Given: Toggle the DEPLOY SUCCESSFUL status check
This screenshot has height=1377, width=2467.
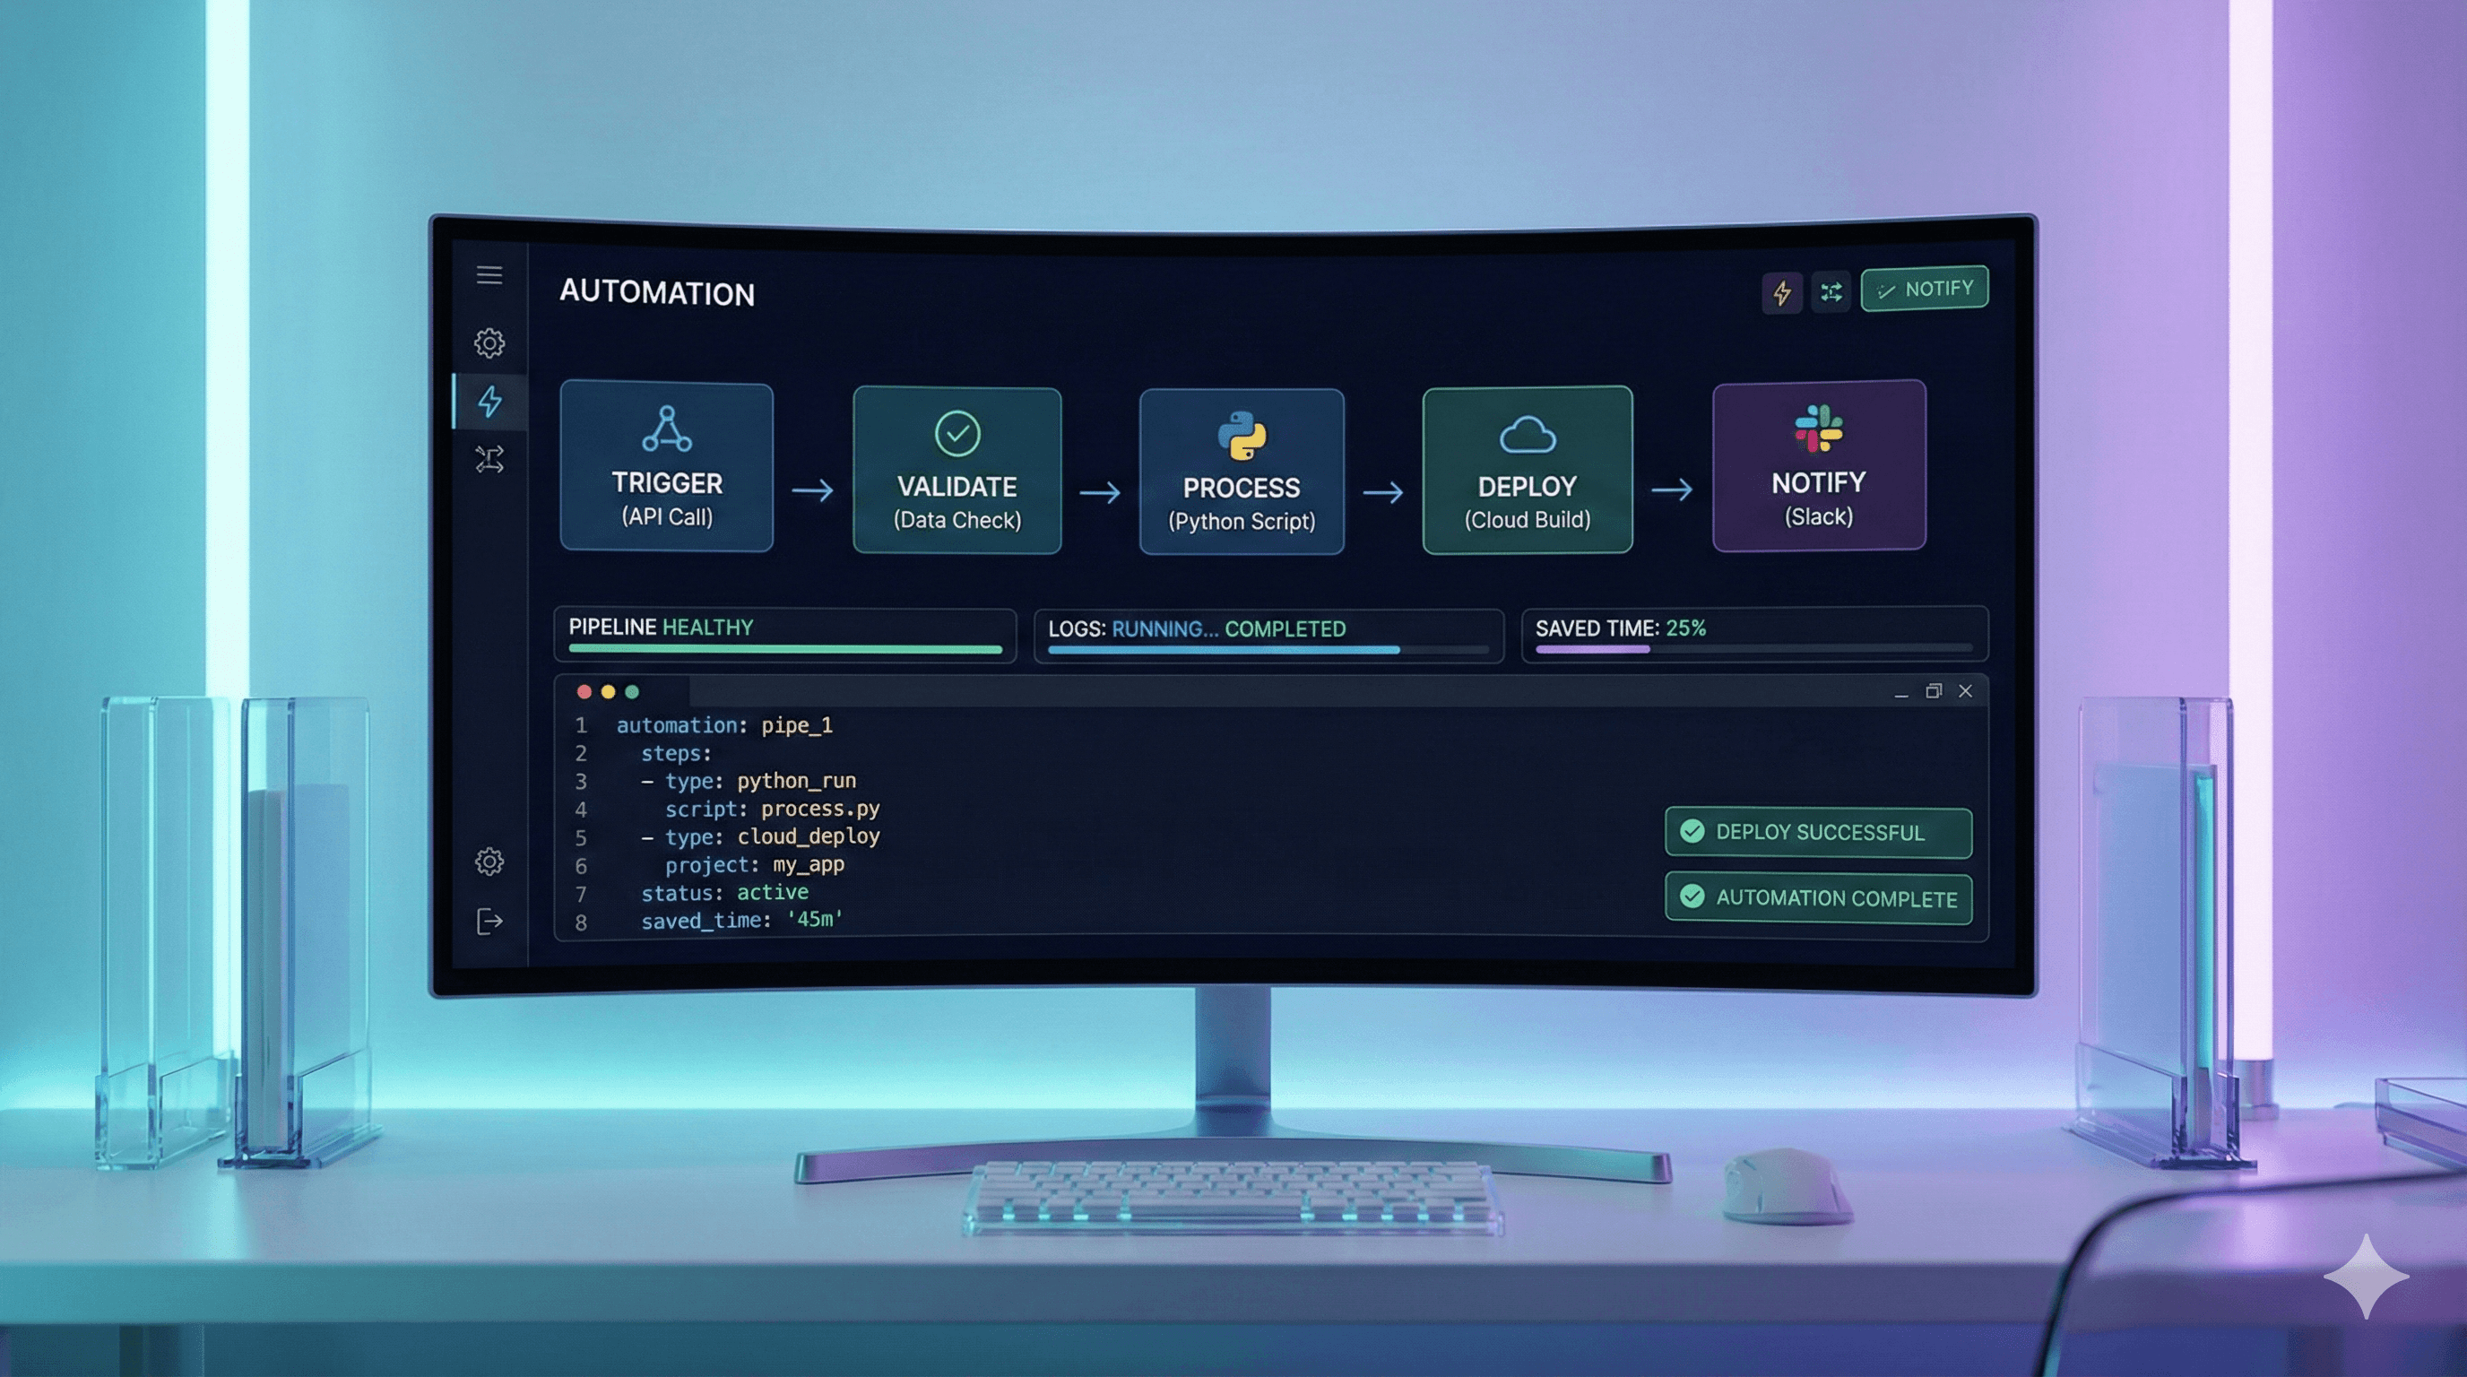Looking at the screenshot, I should click(1817, 832).
